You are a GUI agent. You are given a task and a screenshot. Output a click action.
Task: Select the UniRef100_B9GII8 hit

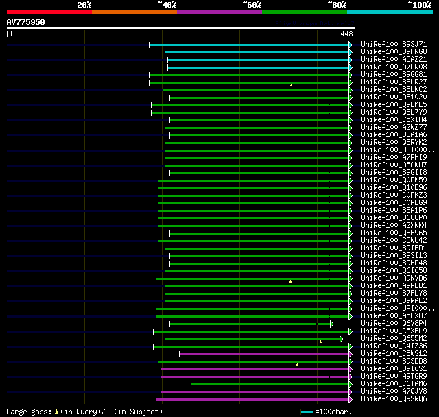(x=394, y=173)
